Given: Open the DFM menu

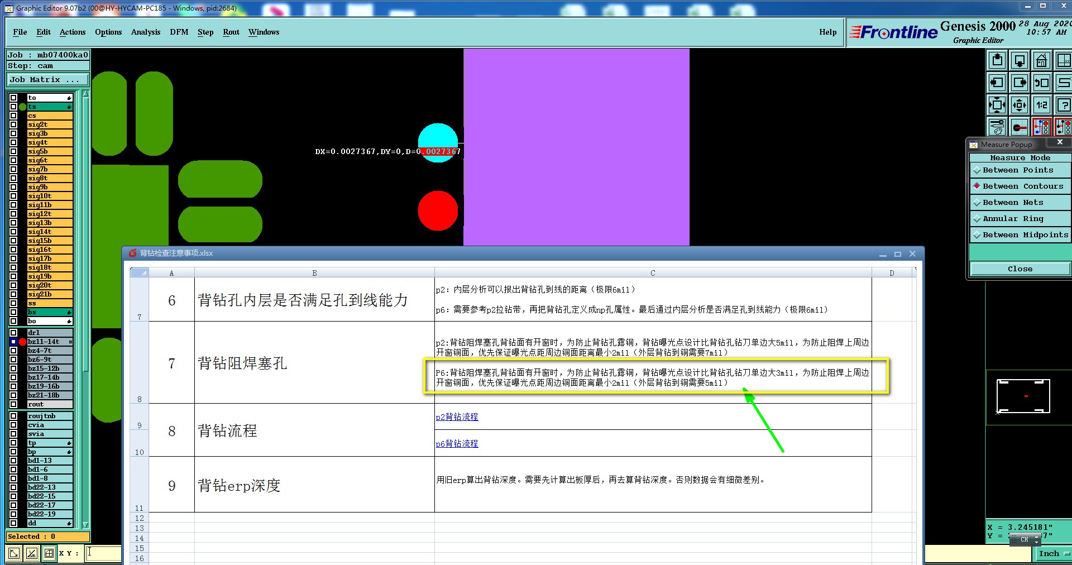Looking at the screenshot, I should click(x=179, y=32).
